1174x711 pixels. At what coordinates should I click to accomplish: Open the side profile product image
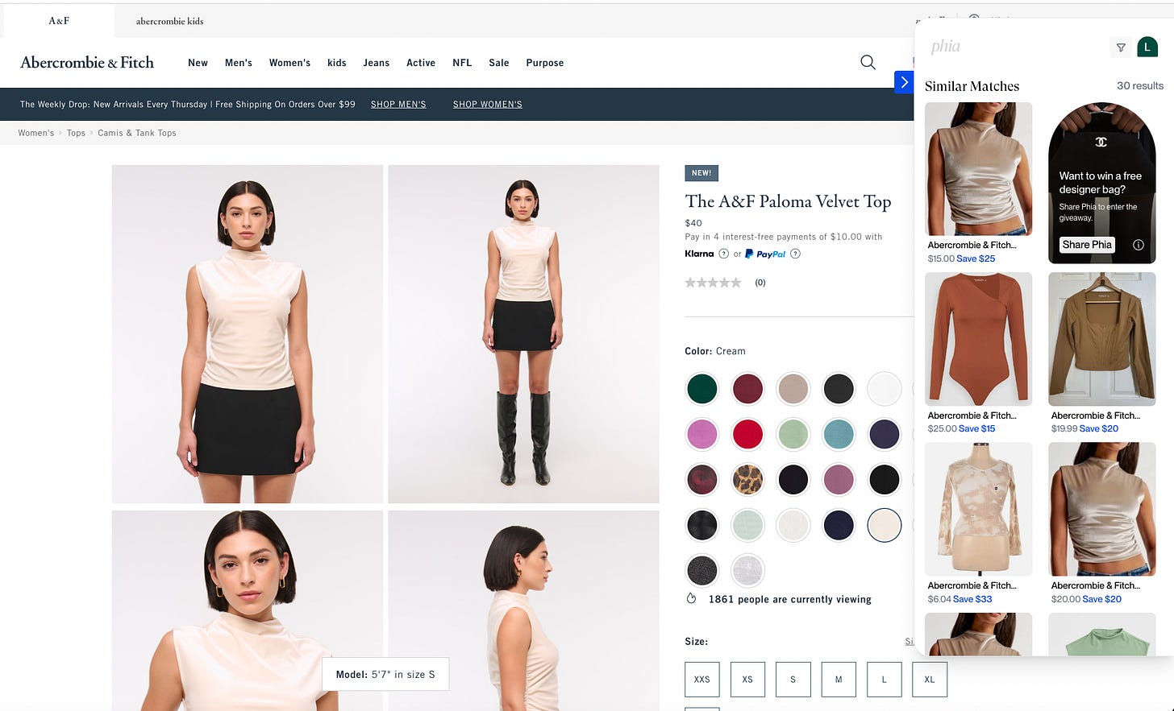[523, 610]
